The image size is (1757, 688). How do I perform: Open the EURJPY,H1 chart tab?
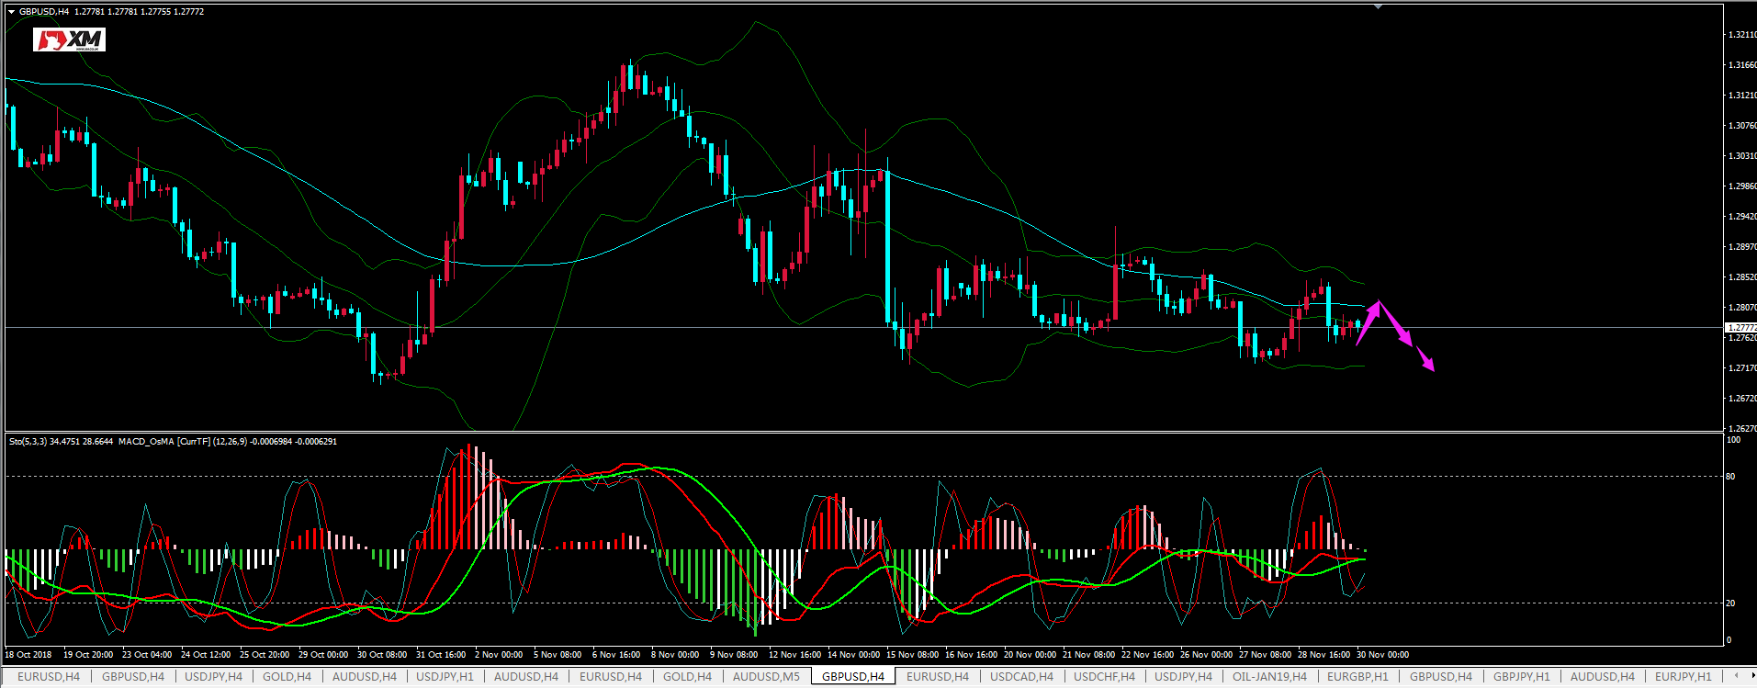click(x=1683, y=677)
